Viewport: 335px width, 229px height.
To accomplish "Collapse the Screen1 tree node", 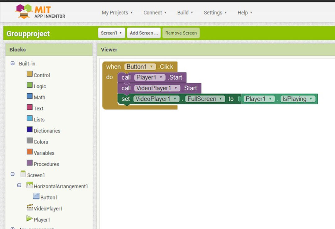I will [x=13, y=174].
